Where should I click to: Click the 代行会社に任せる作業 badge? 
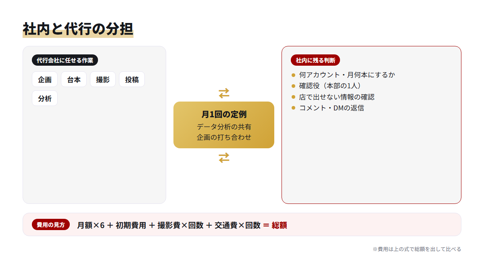pos(65,60)
